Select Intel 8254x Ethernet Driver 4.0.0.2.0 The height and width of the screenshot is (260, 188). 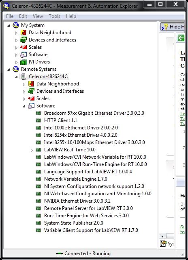[81, 135]
